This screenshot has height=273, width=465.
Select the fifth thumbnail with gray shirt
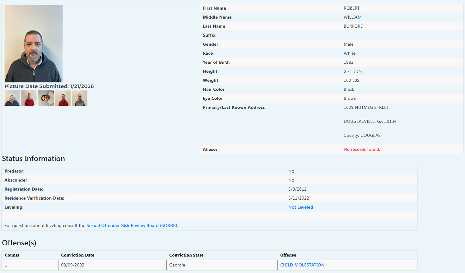tap(80, 98)
